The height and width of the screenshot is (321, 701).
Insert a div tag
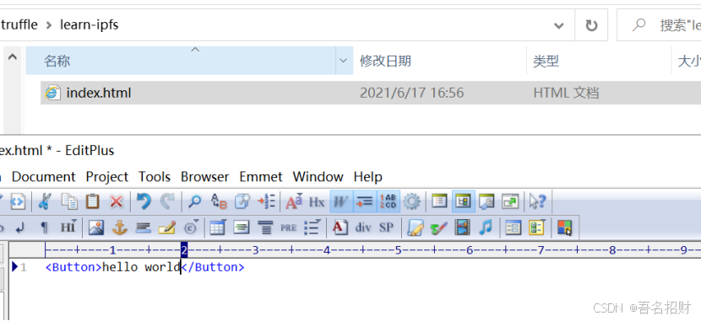tap(363, 227)
